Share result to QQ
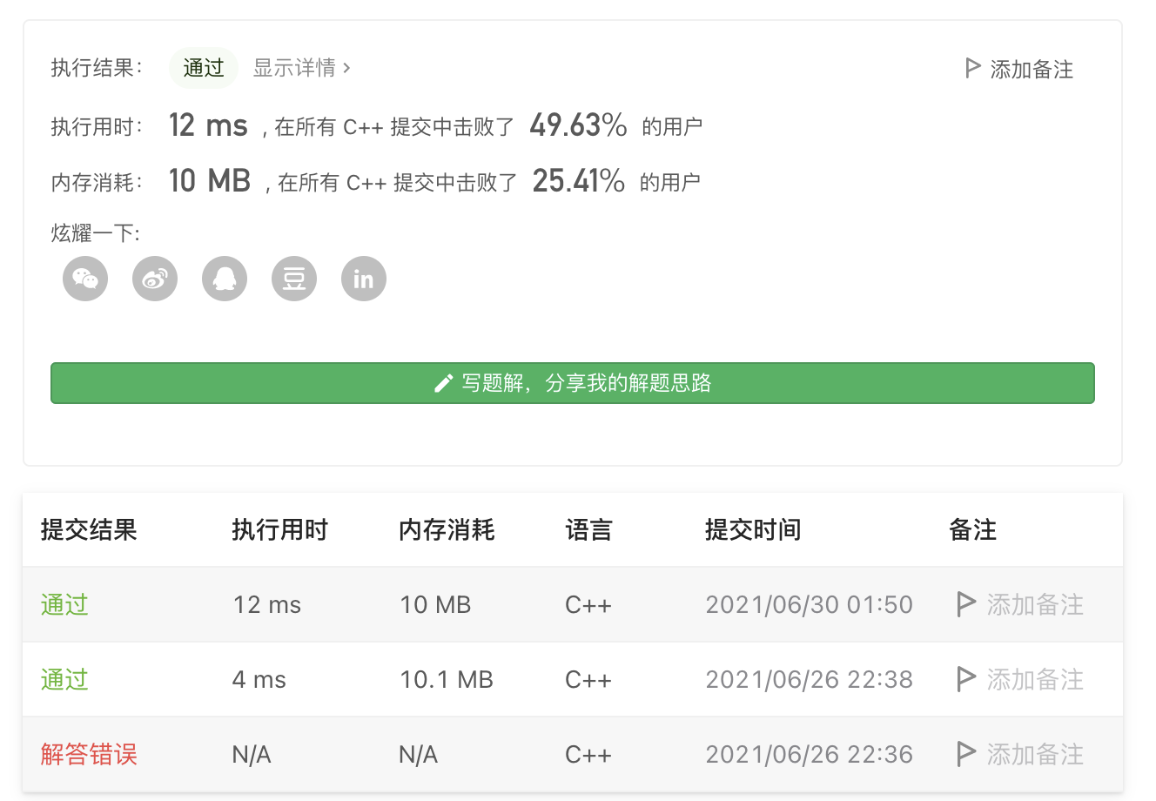This screenshot has width=1156, height=801. pyautogui.click(x=225, y=279)
